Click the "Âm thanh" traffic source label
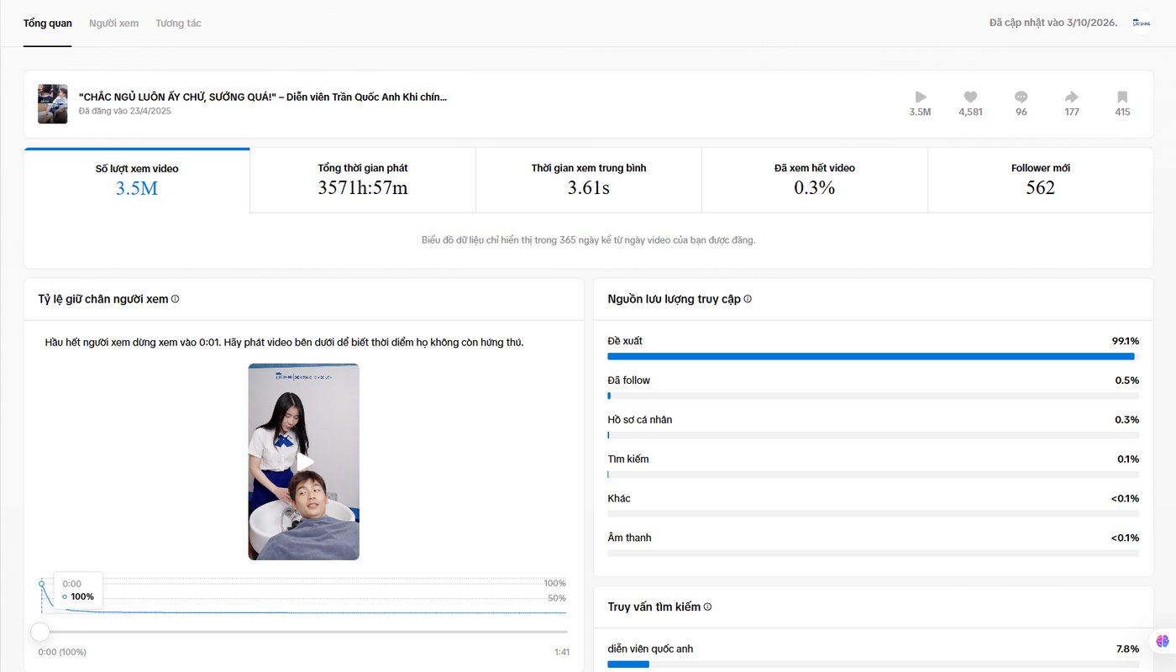The image size is (1176, 672). (x=630, y=538)
